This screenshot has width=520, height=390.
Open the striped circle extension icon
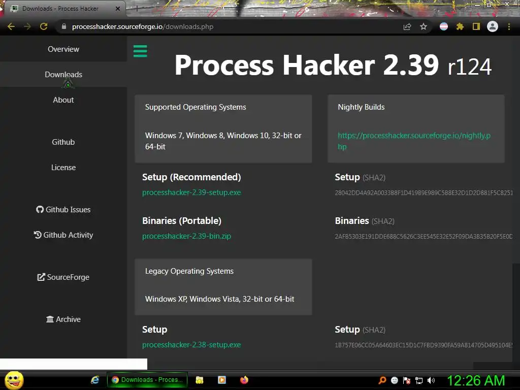[444, 26]
